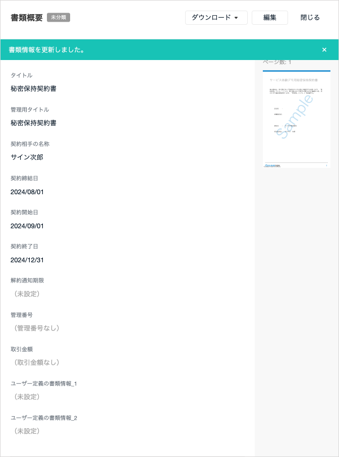Open the document page thumbnail preview
Image resolution: width=339 pixels, height=457 pixels.
[x=296, y=119]
